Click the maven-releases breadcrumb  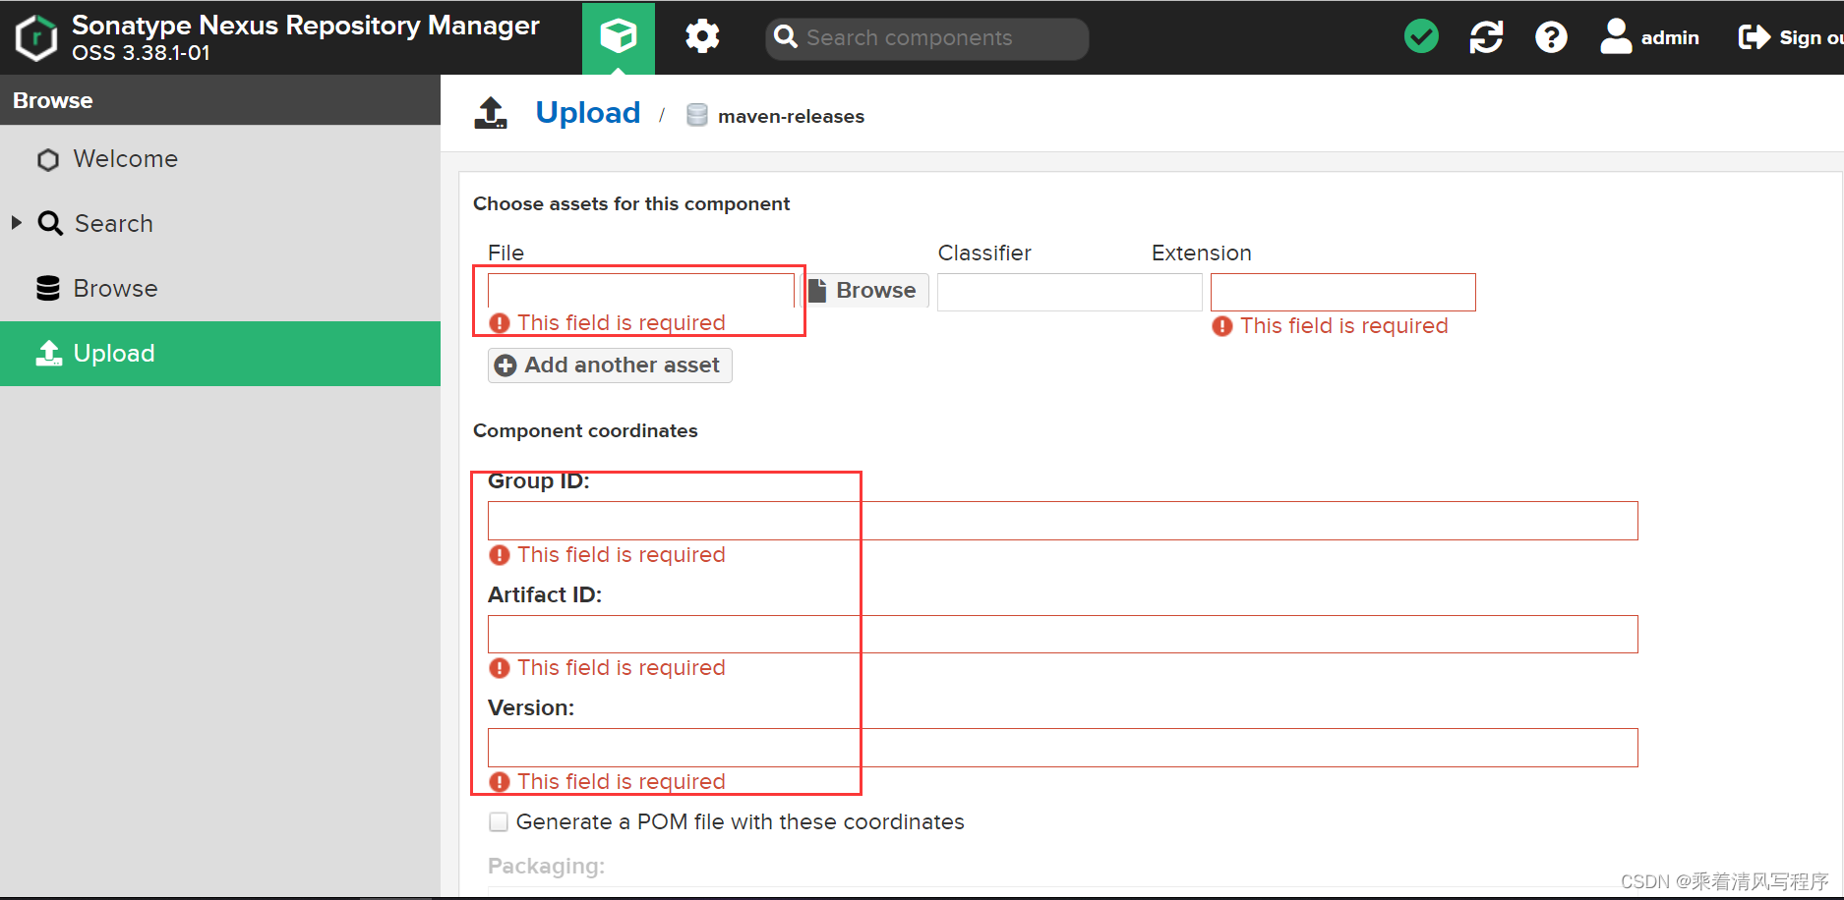[x=791, y=116]
